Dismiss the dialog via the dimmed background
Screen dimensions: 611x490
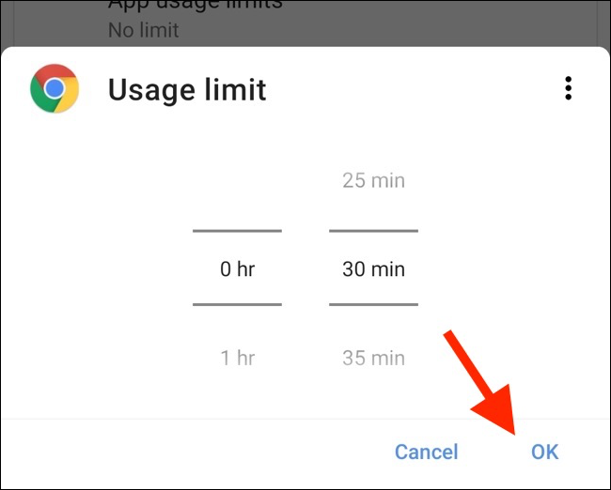429,23
